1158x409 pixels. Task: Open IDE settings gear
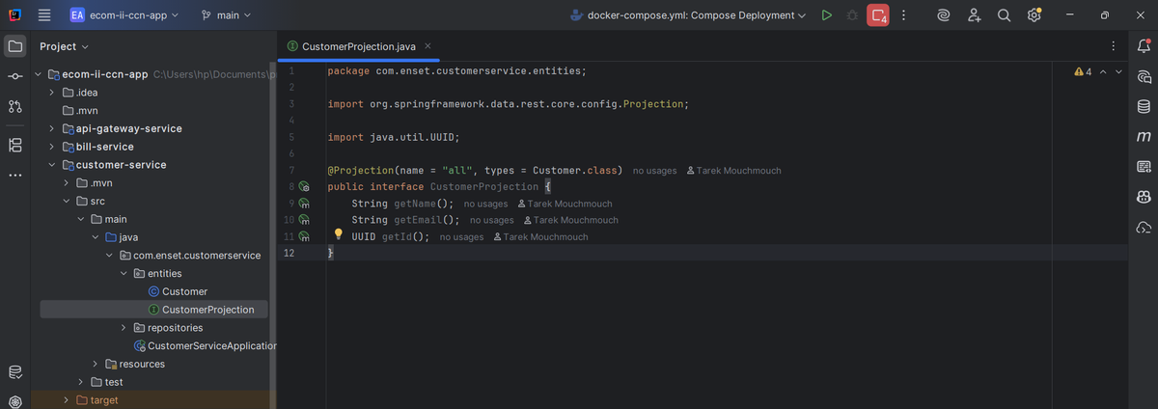click(1034, 15)
